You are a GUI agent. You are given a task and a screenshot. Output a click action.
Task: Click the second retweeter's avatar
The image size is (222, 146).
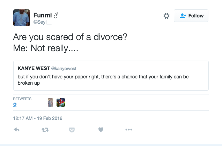[x=61, y=102]
